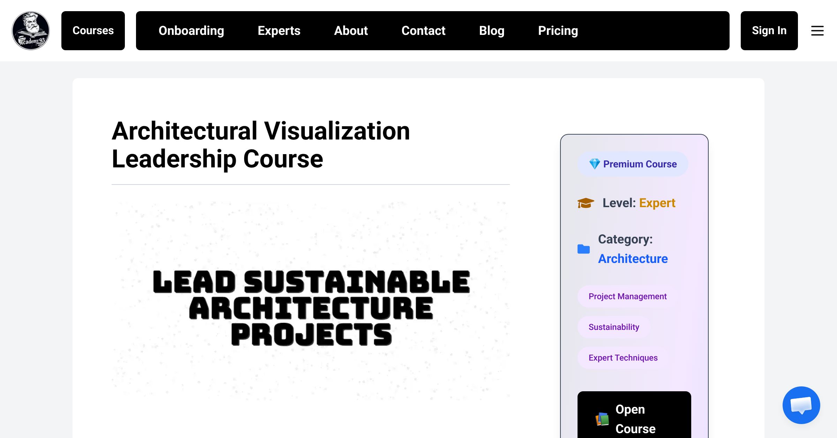The image size is (837, 438).
Task: Select the Project Management tag
Action: (627, 296)
